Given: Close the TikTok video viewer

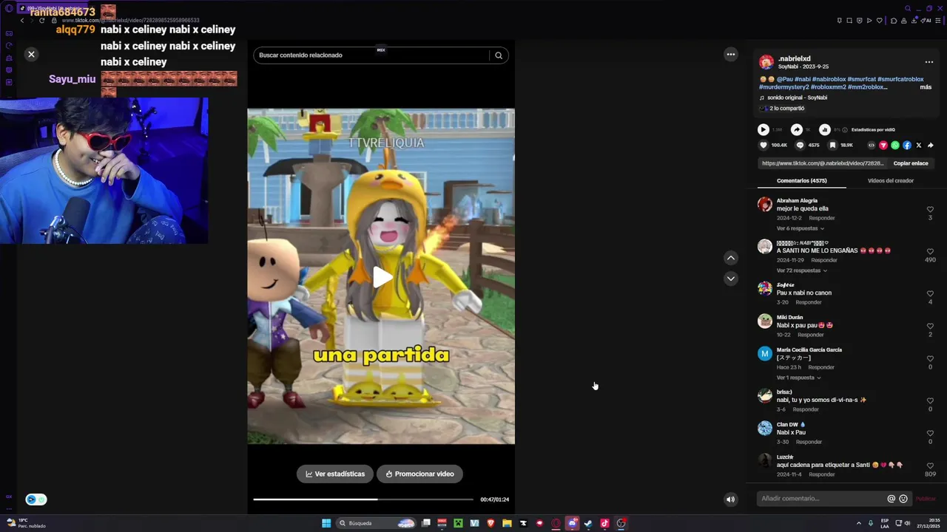Looking at the screenshot, I should coord(31,54).
